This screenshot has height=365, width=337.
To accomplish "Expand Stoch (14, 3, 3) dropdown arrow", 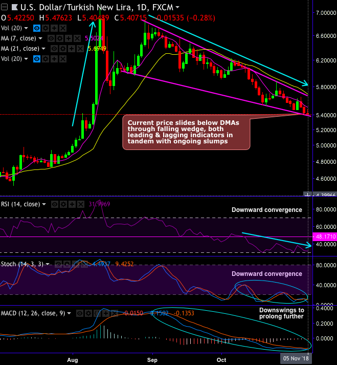I will (48, 264).
